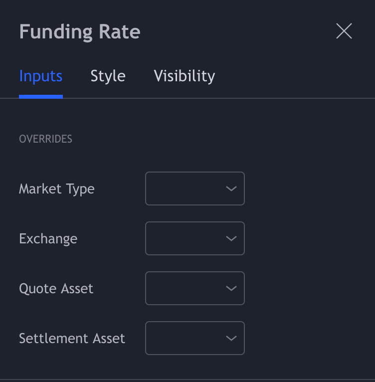375x382 pixels.
Task: Click the chevron arrow in Quote Asset field
Action: pyautogui.click(x=231, y=288)
